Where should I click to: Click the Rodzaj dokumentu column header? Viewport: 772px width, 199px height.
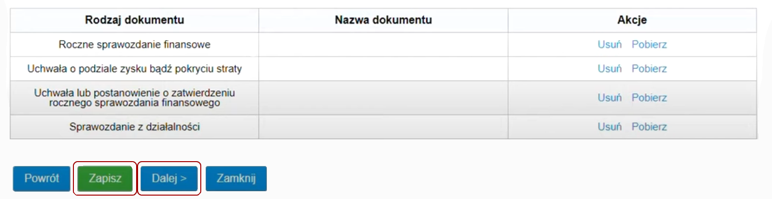[135, 20]
